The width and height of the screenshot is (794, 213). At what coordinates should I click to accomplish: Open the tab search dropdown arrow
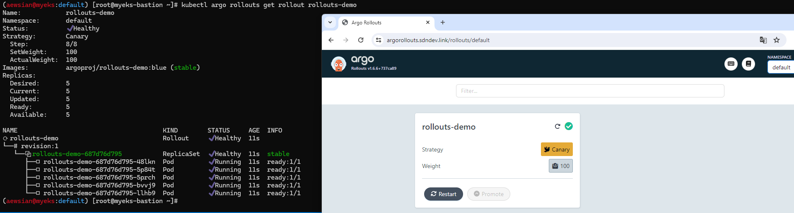(x=330, y=22)
